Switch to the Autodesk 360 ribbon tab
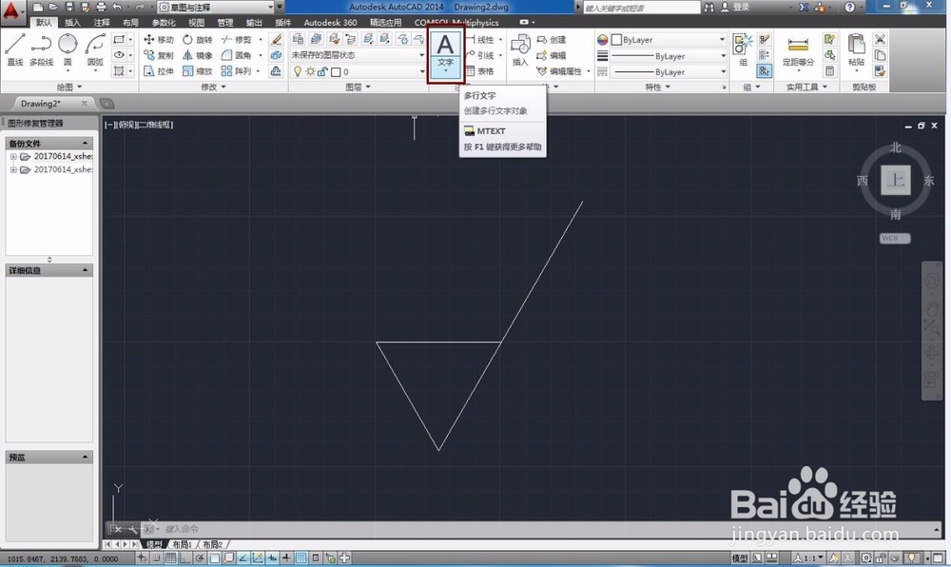The width and height of the screenshot is (951, 567). pyautogui.click(x=331, y=23)
